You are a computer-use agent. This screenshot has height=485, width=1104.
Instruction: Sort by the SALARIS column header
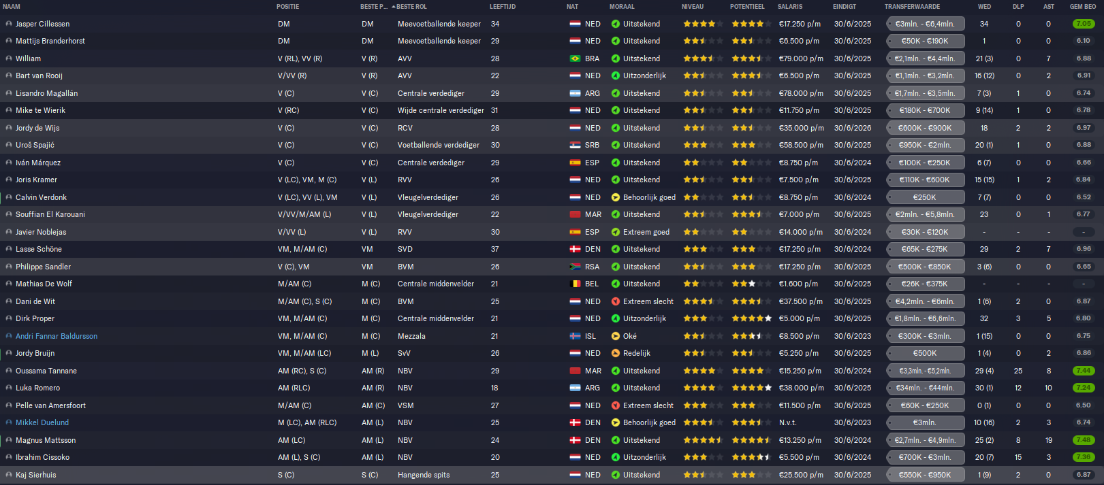790,7
